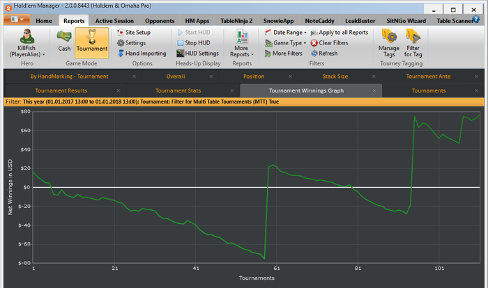The width and height of the screenshot is (488, 288).
Task: Switch to the Tournament Results report tab
Action: pyautogui.click(x=61, y=90)
